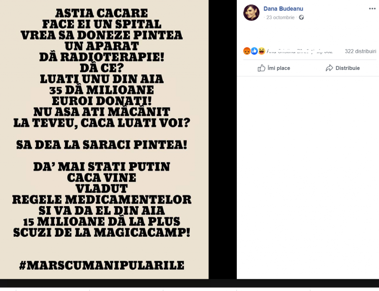Open Dana Budeanu's profile picture

(x=251, y=13)
